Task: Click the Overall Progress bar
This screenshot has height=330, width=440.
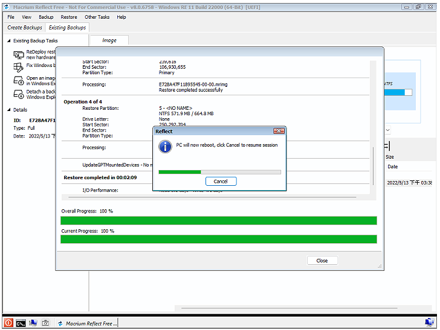Action: [219, 220]
